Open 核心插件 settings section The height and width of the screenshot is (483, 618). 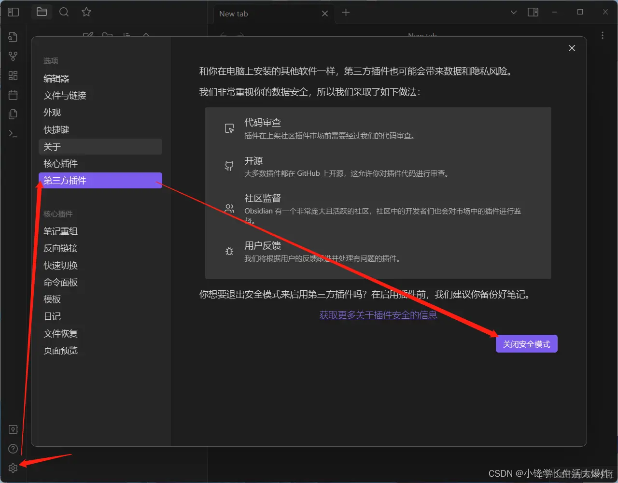point(100,164)
